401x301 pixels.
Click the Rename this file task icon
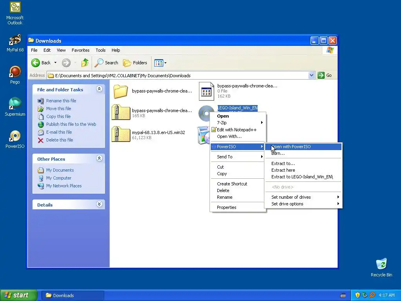pyautogui.click(x=41, y=101)
